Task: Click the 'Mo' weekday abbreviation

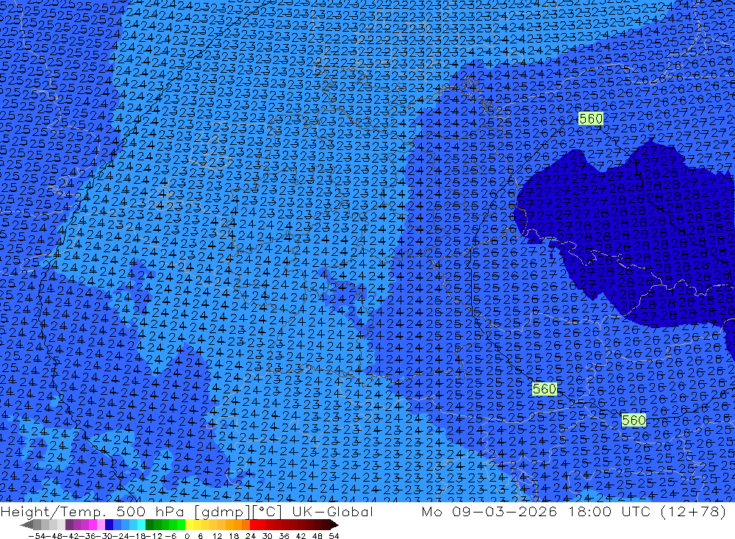Action: tap(431, 511)
